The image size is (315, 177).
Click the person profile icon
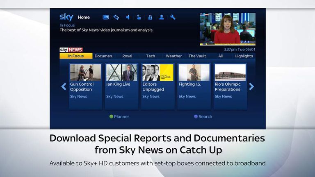coord(162,17)
